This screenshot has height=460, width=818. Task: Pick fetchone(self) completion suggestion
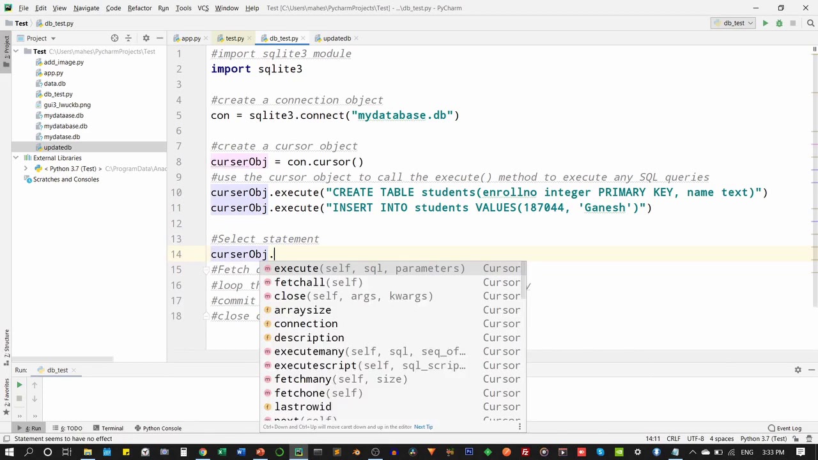392,393
